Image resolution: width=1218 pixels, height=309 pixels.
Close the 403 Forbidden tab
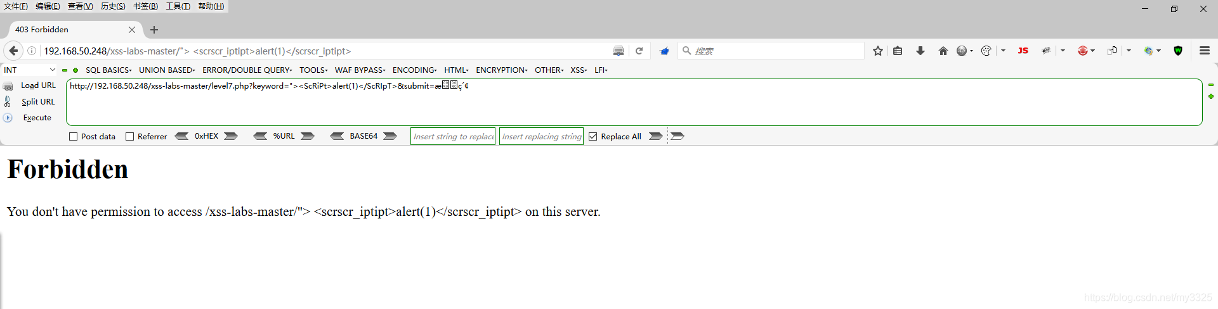132,30
